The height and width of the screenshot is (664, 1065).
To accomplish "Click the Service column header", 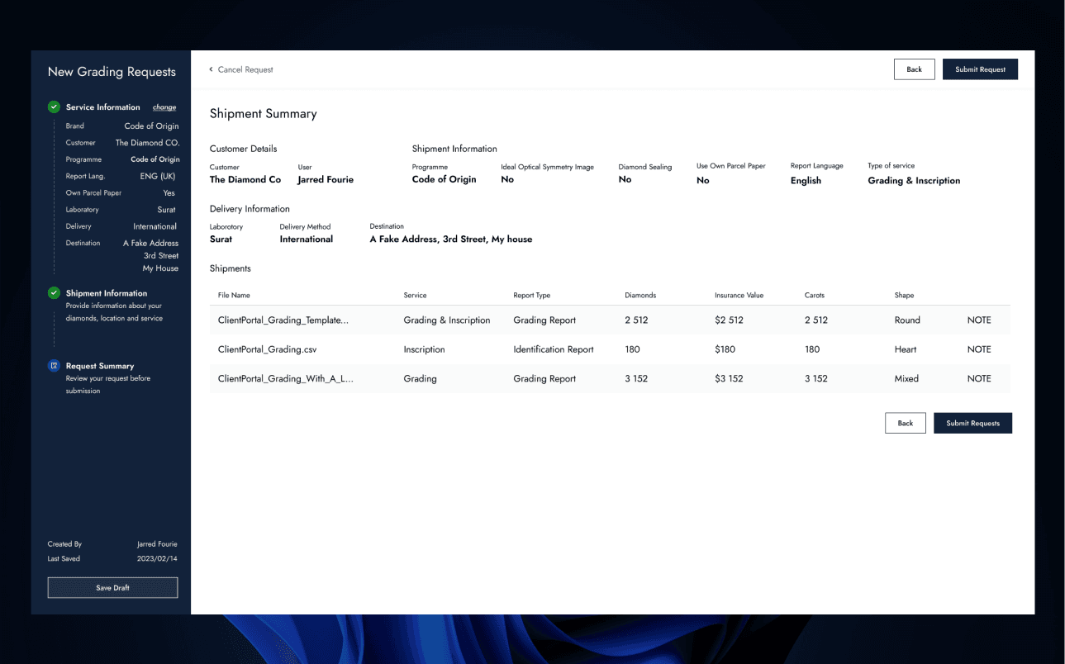I will pos(415,295).
